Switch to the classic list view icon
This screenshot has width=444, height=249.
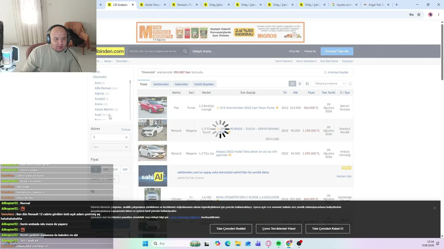300,84
